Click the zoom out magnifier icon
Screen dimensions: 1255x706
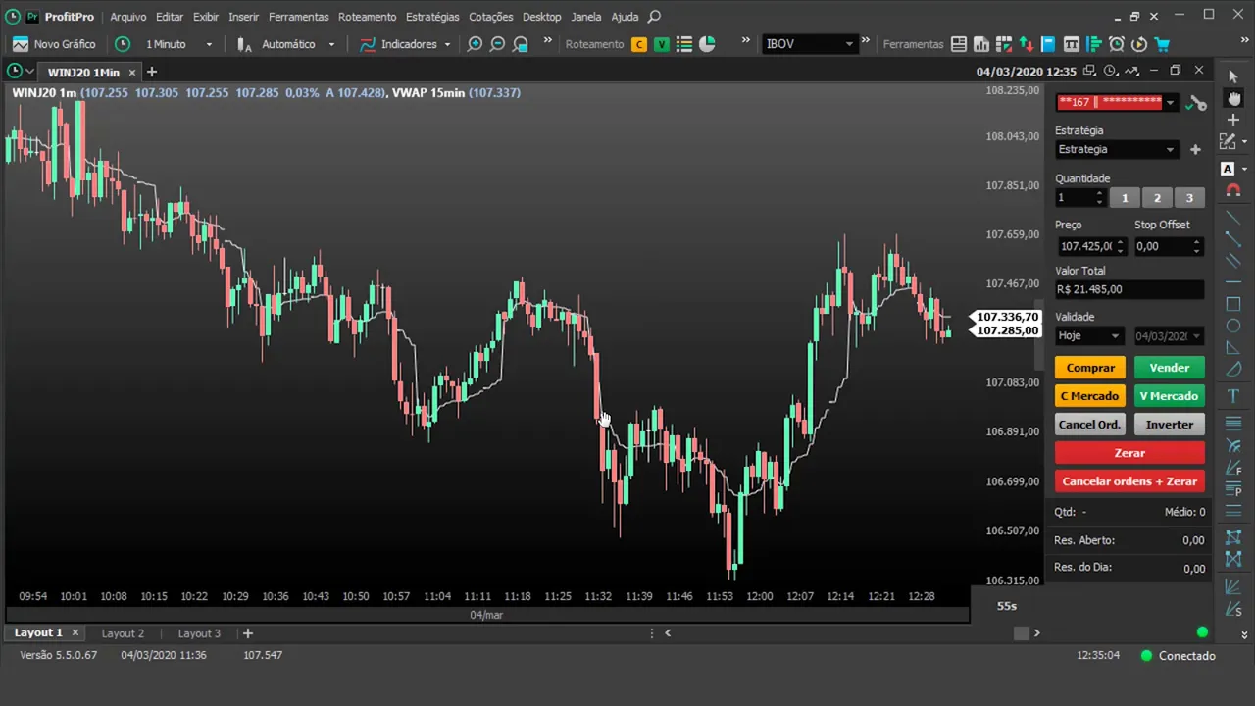point(498,44)
